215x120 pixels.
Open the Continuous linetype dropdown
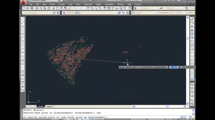point(184,13)
